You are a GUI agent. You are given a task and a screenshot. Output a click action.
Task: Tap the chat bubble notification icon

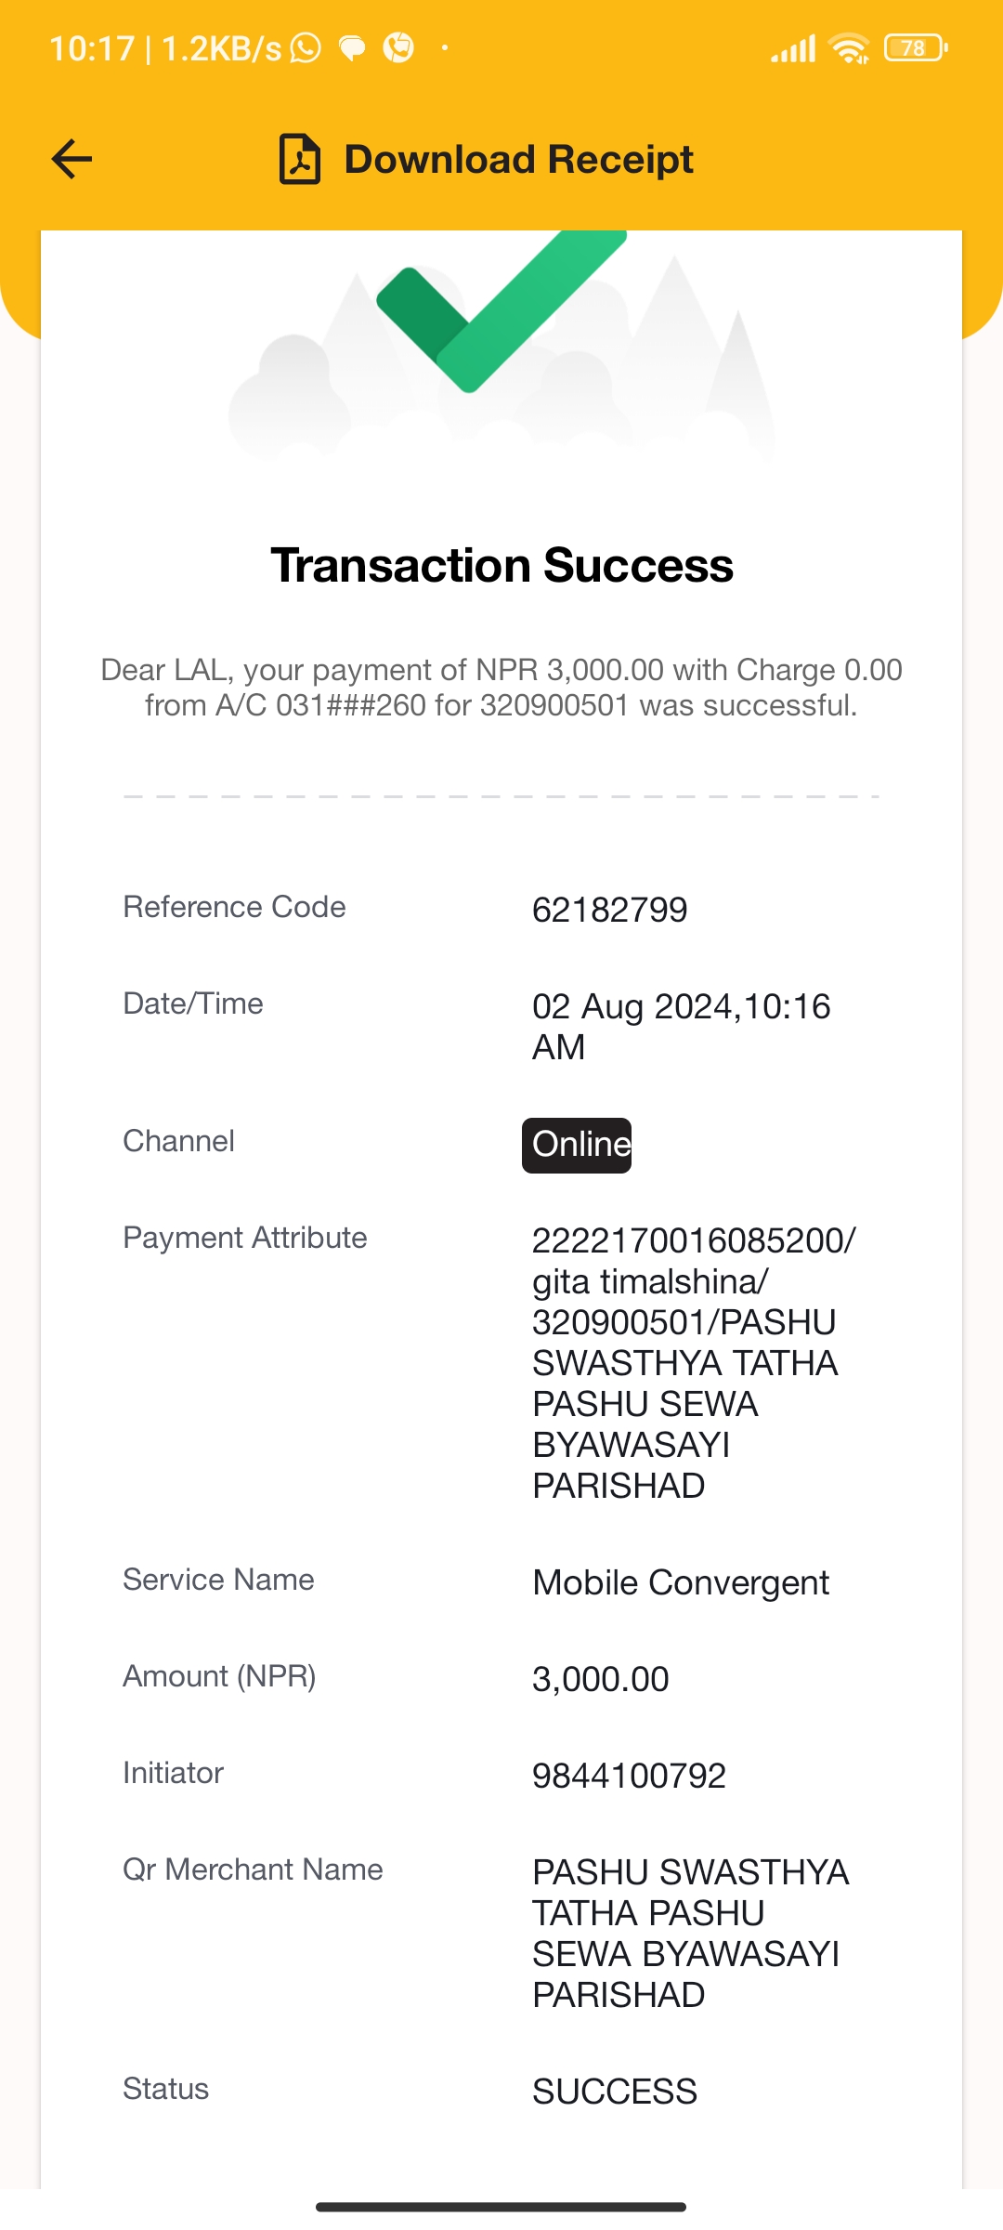pos(352,48)
